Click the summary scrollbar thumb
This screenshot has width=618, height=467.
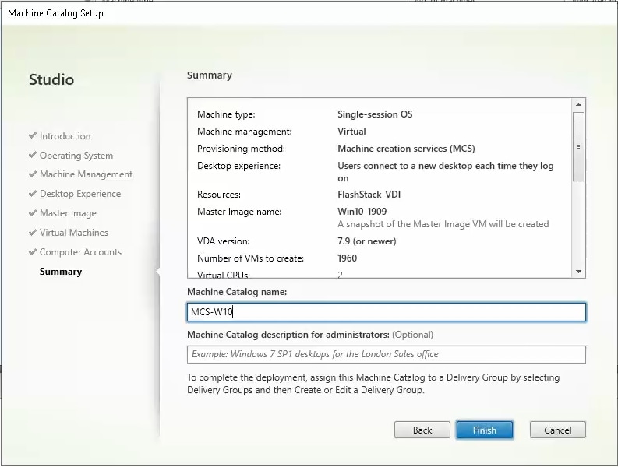[x=578, y=147]
